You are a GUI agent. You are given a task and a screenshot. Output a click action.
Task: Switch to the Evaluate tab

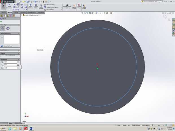[16, 12]
